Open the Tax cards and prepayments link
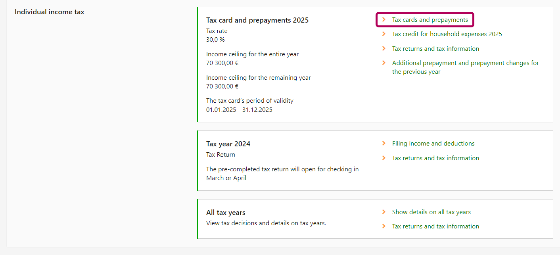This screenshot has width=560, height=255. [x=430, y=20]
